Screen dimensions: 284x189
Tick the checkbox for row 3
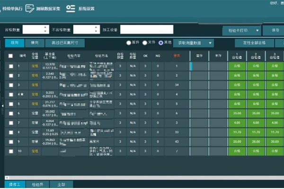11,85
